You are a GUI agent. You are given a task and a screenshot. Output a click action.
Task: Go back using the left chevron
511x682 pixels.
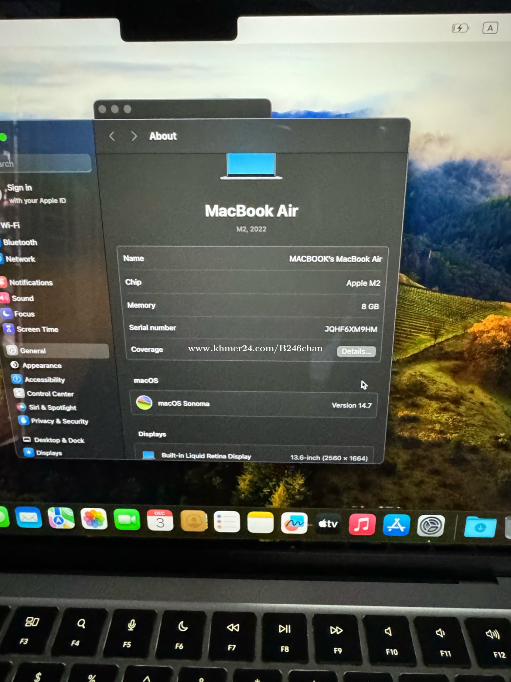[x=112, y=136]
